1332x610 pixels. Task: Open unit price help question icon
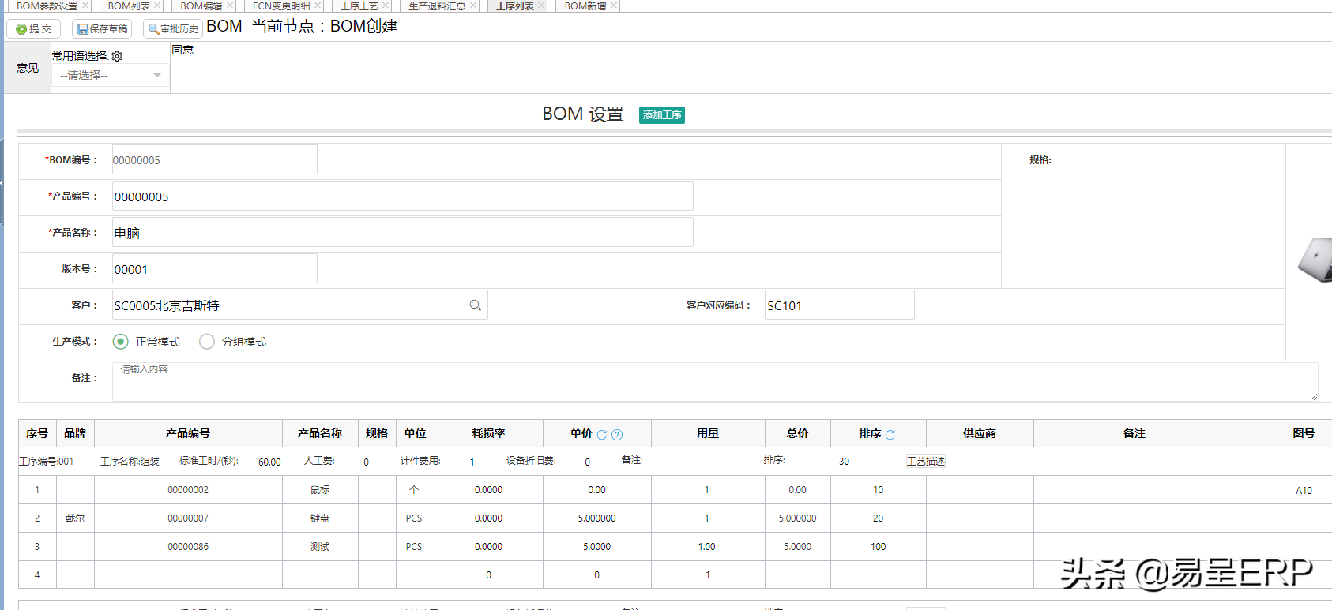click(x=617, y=435)
